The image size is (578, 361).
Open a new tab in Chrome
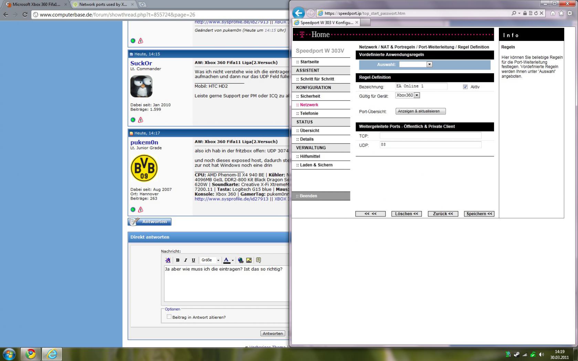pyautogui.click(x=142, y=4)
